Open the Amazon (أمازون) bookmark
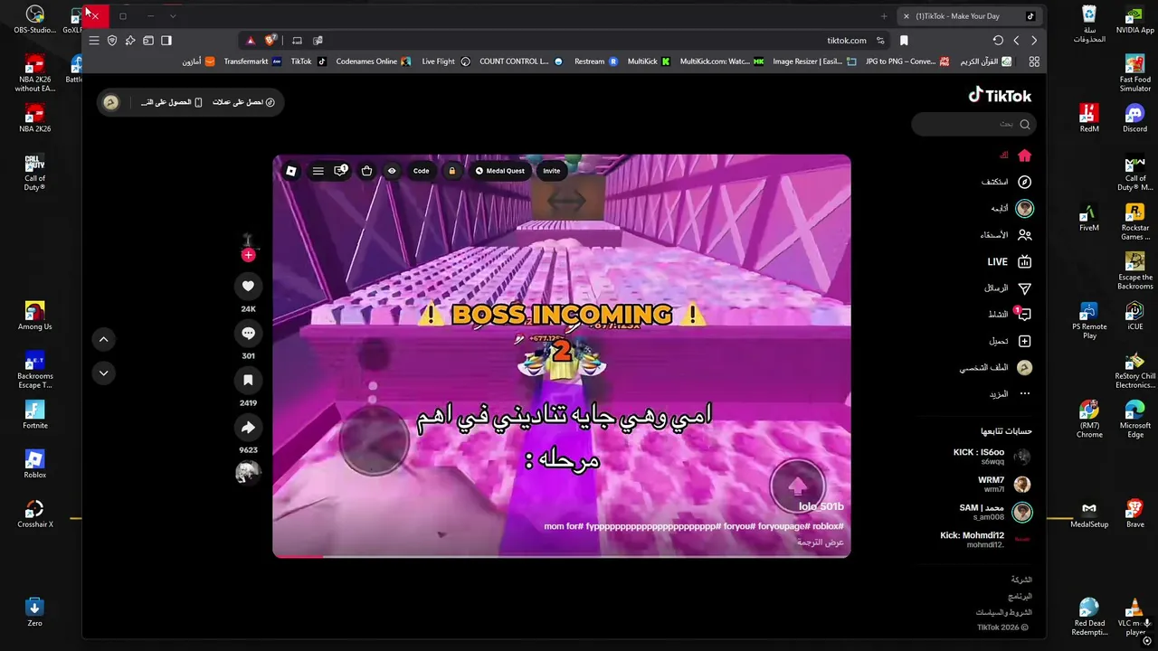The image size is (1158, 651). pos(198,61)
